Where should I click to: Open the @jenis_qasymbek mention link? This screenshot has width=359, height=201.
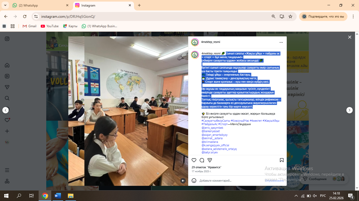click(212, 128)
